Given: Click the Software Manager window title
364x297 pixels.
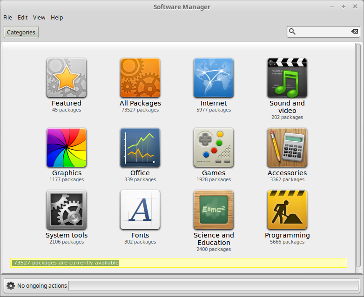Looking at the screenshot, I should [182, 7].
